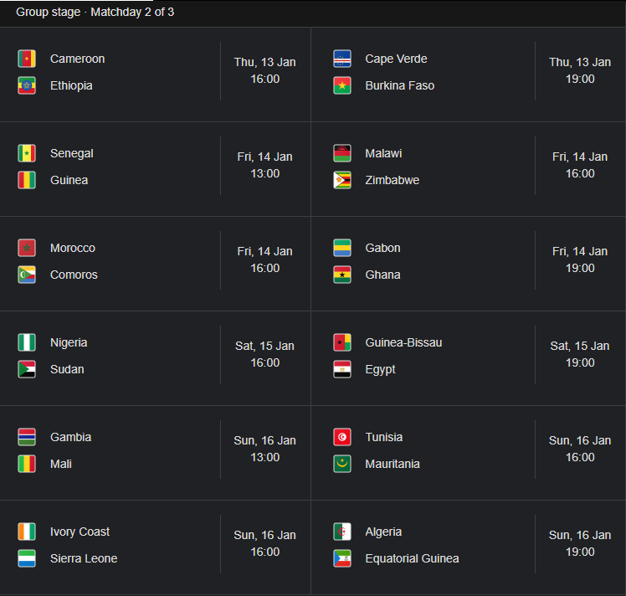Click the Group stage Matchday 2 header
Screen dimensions: 626x596
[x=95, y=13]
